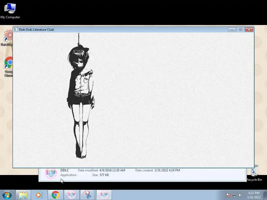Click the date created value 3/31/2022 4:19 PM
The width and height of the screenshot is (267, 200).
tap(167, 170)
